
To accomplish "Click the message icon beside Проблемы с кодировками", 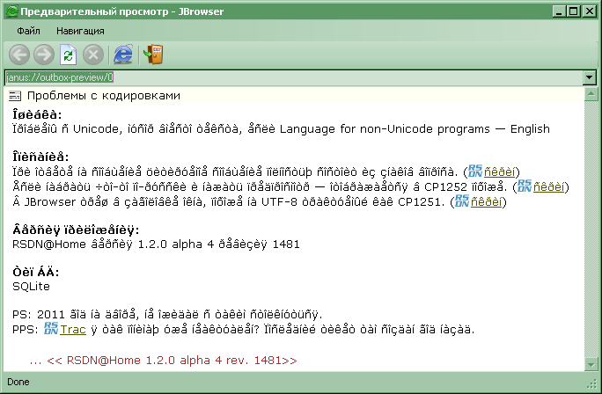I will click(x=16, y=95).
